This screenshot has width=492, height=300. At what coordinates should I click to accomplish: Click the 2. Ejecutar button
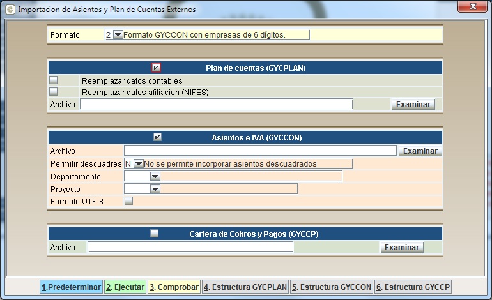point(125,287)
